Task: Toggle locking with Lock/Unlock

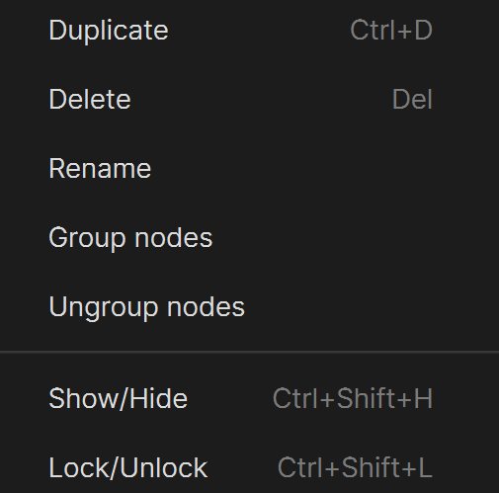Action: tap(249, 467)
